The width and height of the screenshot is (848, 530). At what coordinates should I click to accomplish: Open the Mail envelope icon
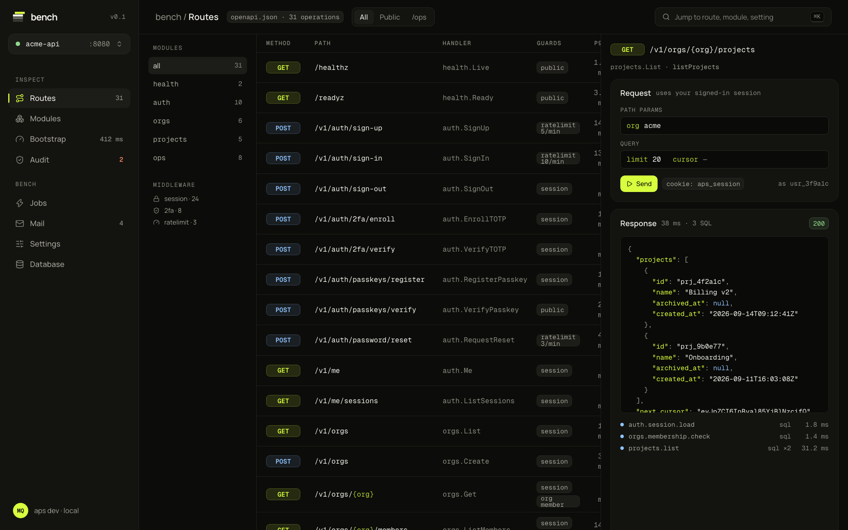point(20,223)
